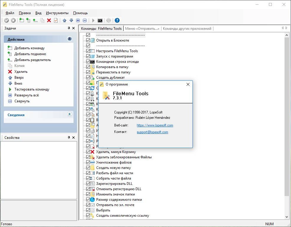Click the folder icon of Создать новую папку
This screenshot has width=291, height=227.
(92, 168)
